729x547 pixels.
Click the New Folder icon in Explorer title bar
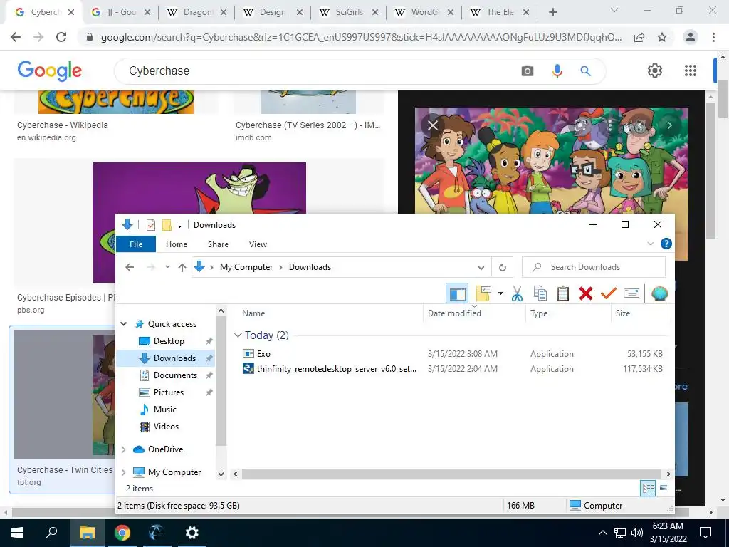coord(167,225)
